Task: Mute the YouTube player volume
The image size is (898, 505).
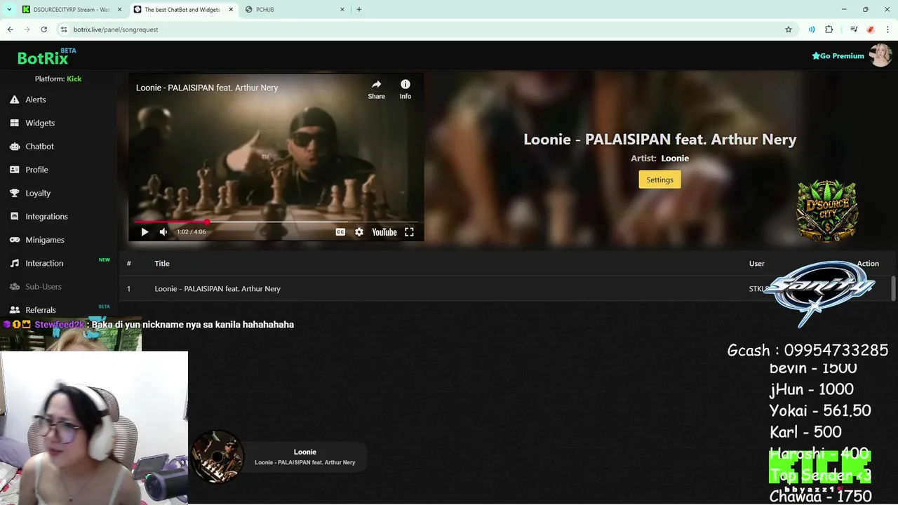Action: [x=163, y=232]
